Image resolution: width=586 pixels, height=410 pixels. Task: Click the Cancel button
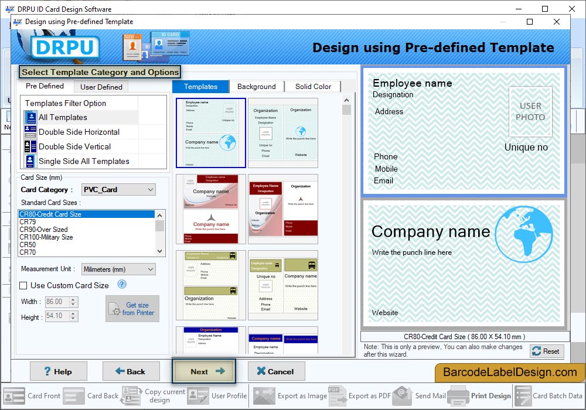click(276, 371)
